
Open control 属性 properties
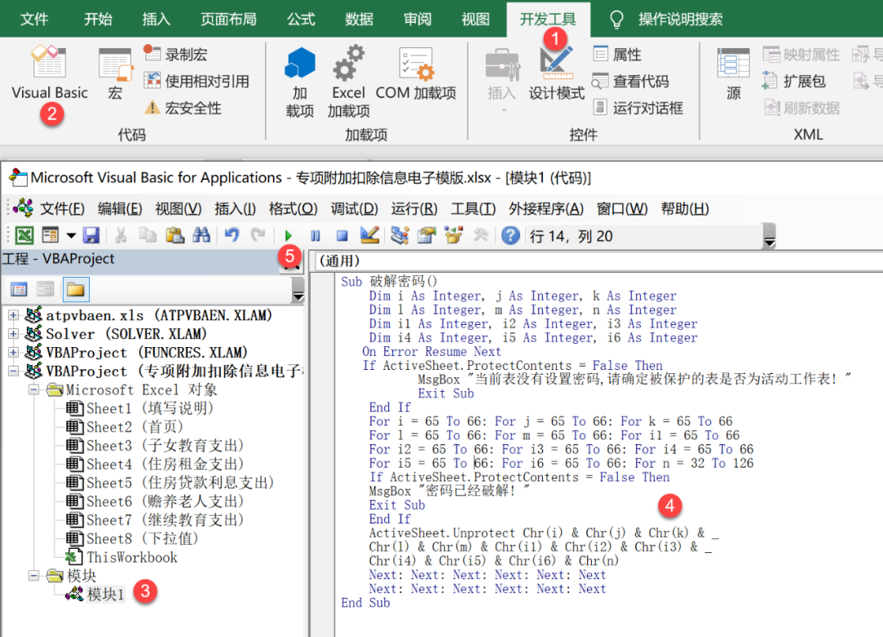[x=617, y=54]
